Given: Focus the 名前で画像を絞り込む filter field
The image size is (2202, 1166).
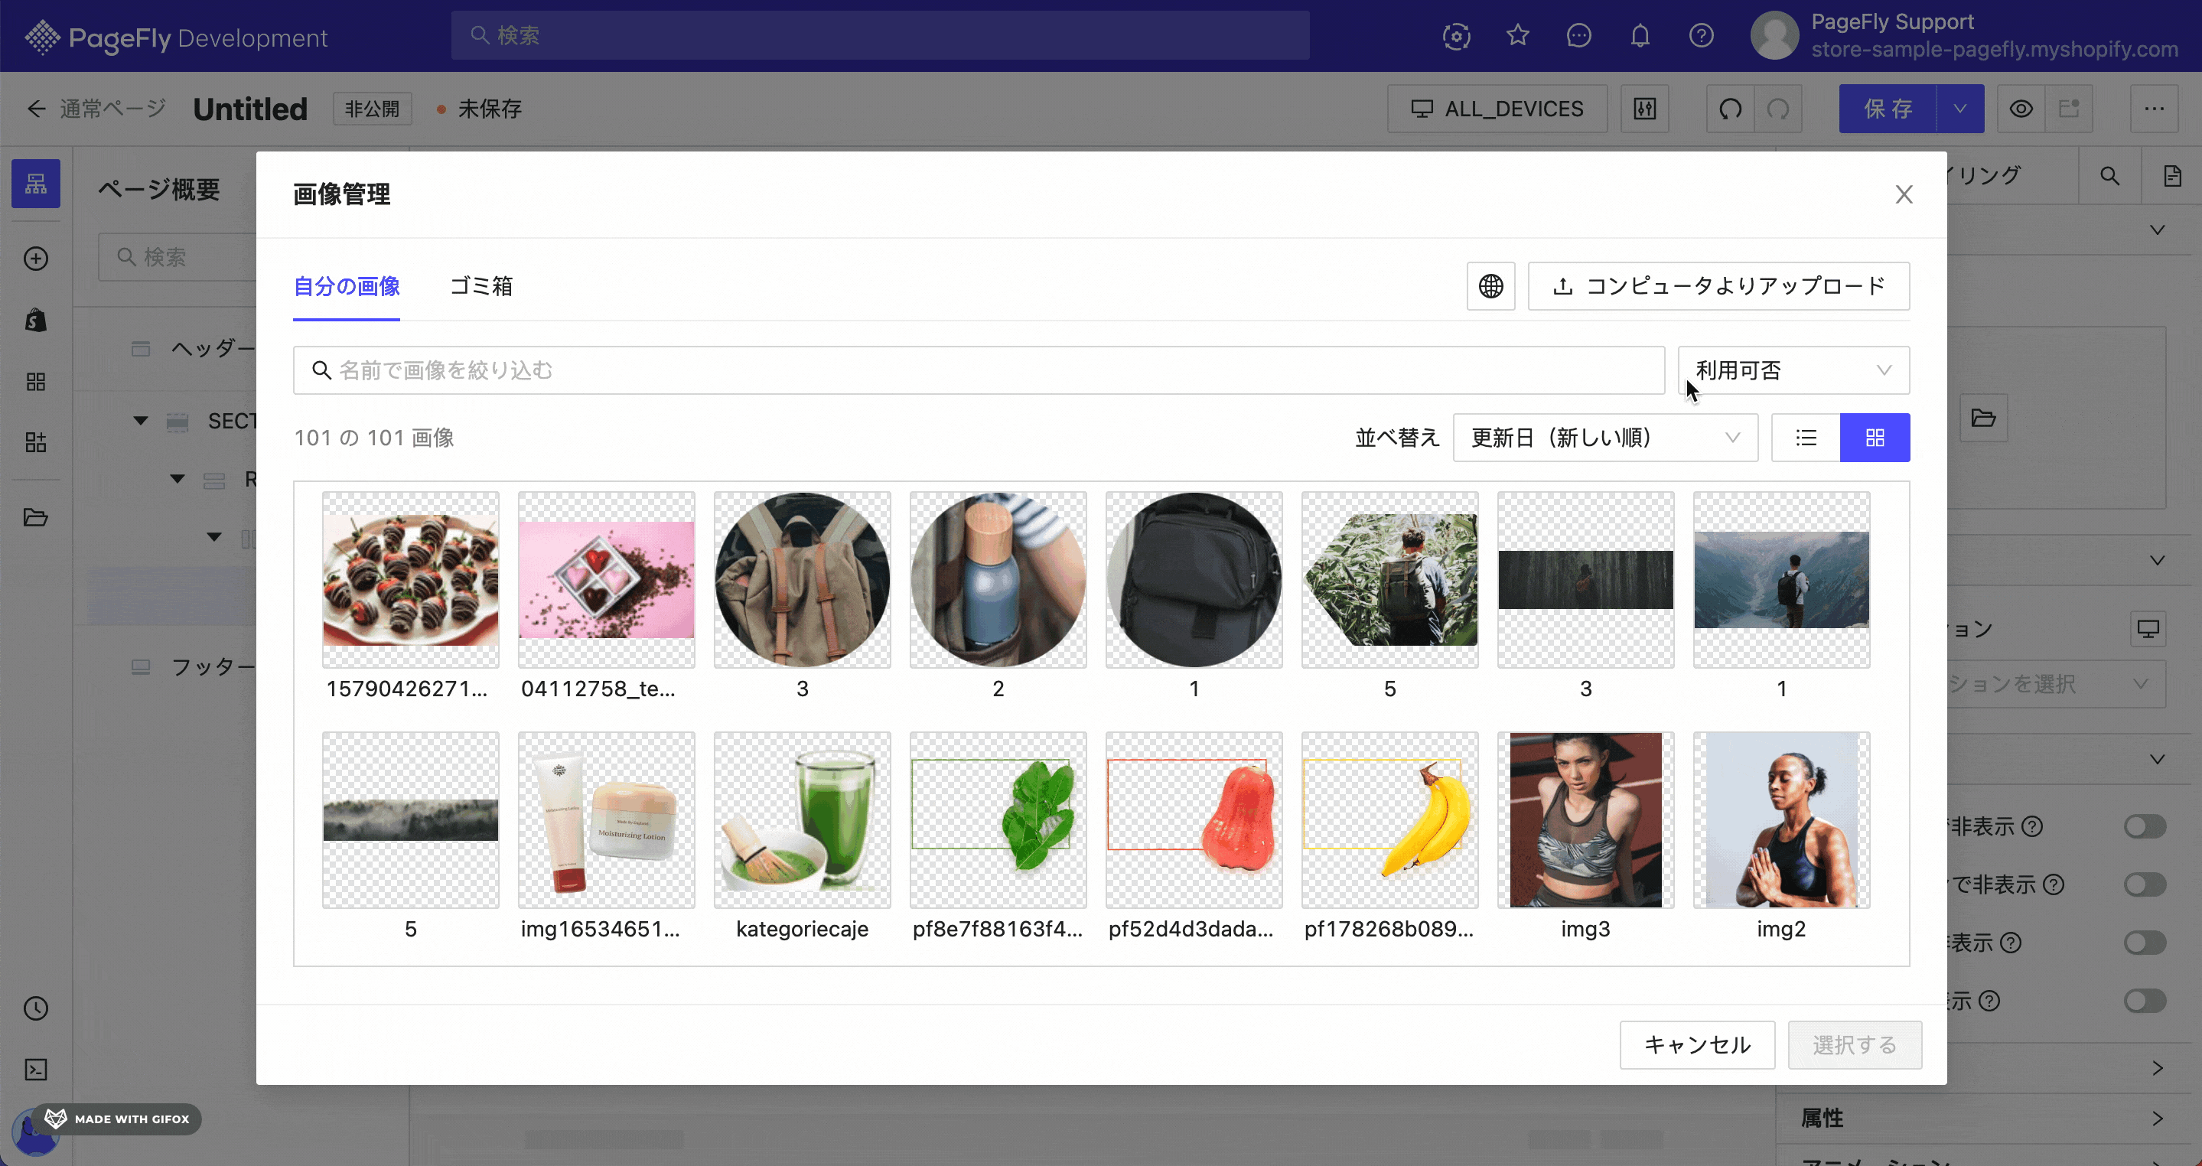Looking at the screenshot, I should click(x=979, y=370).
